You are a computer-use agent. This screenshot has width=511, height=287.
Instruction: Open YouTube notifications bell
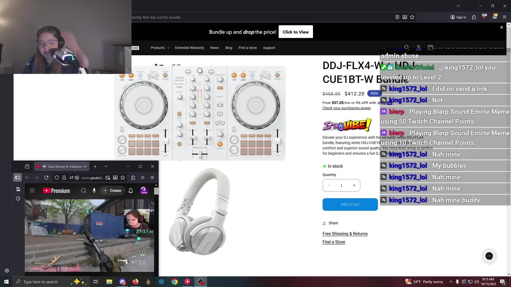coord(131,191)
